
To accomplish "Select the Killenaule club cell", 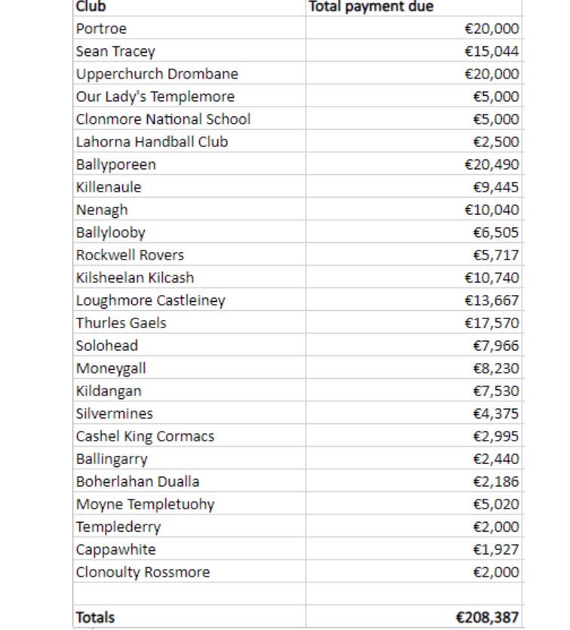I will pyautogui.click(x=189, y=186).
